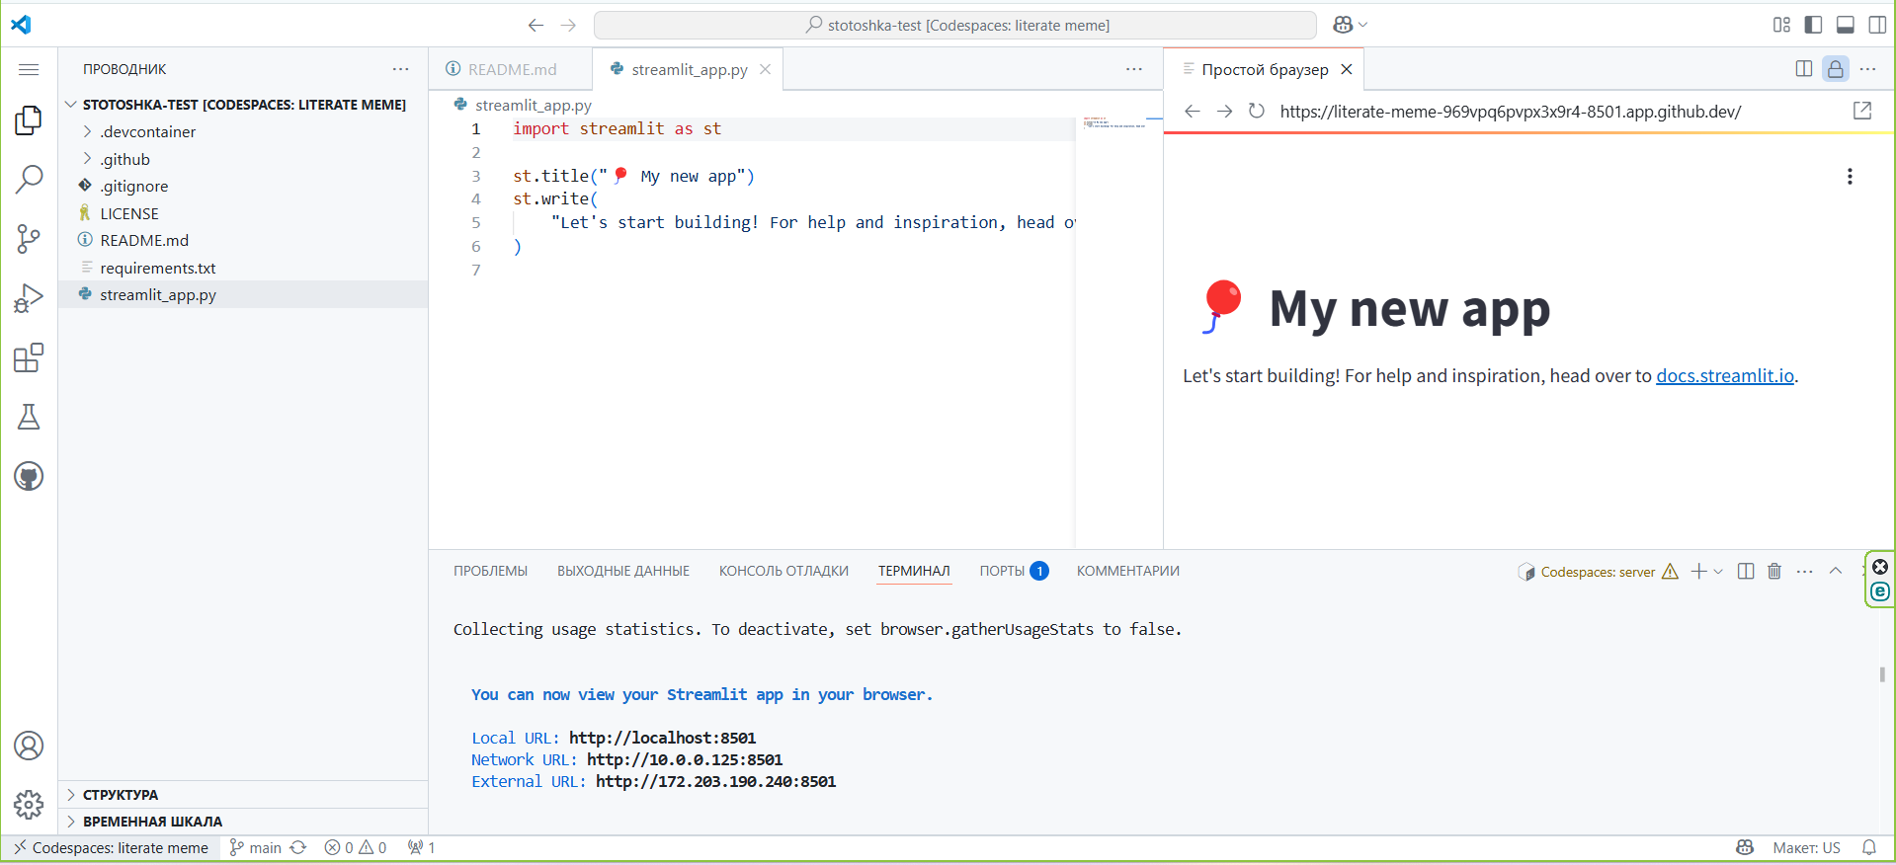Image resolution: width=1896 pixels, height=865 pixels.
Task: Reload the Simple Browser page
Action: click(1256, 112)
